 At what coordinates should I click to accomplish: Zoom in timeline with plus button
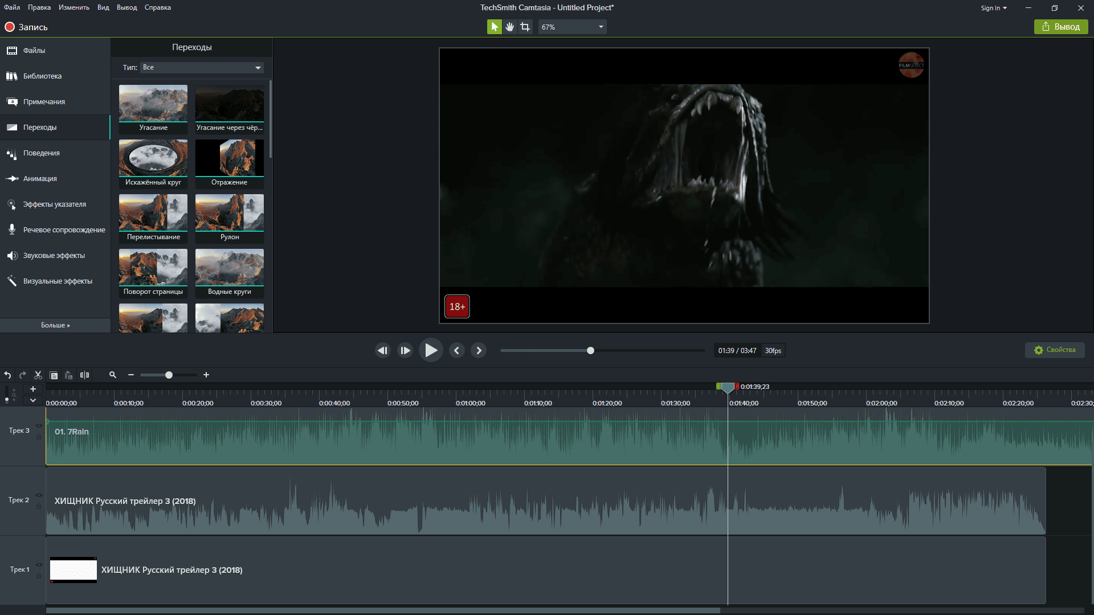pyautogui.click(x=206, y=375)
